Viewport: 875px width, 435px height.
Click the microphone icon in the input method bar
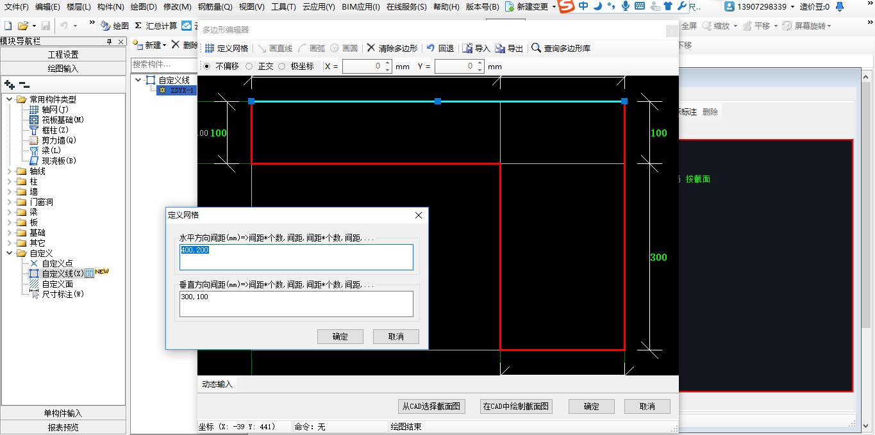625,6
